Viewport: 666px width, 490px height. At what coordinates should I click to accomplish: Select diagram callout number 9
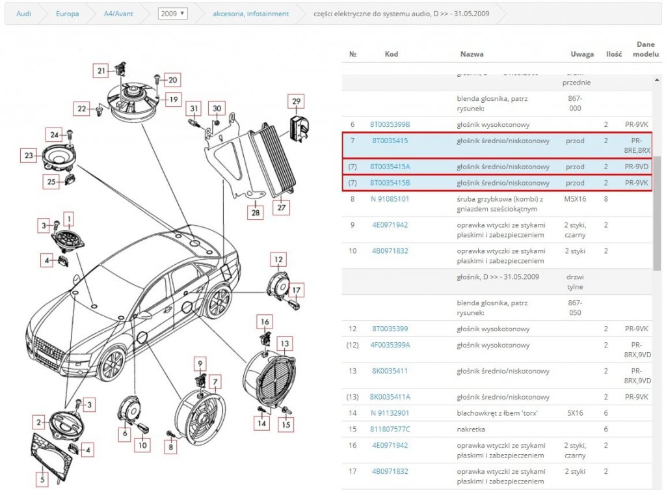200,363
